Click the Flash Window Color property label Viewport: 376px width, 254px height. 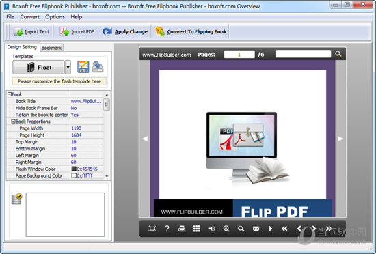[x=36, y=169]
